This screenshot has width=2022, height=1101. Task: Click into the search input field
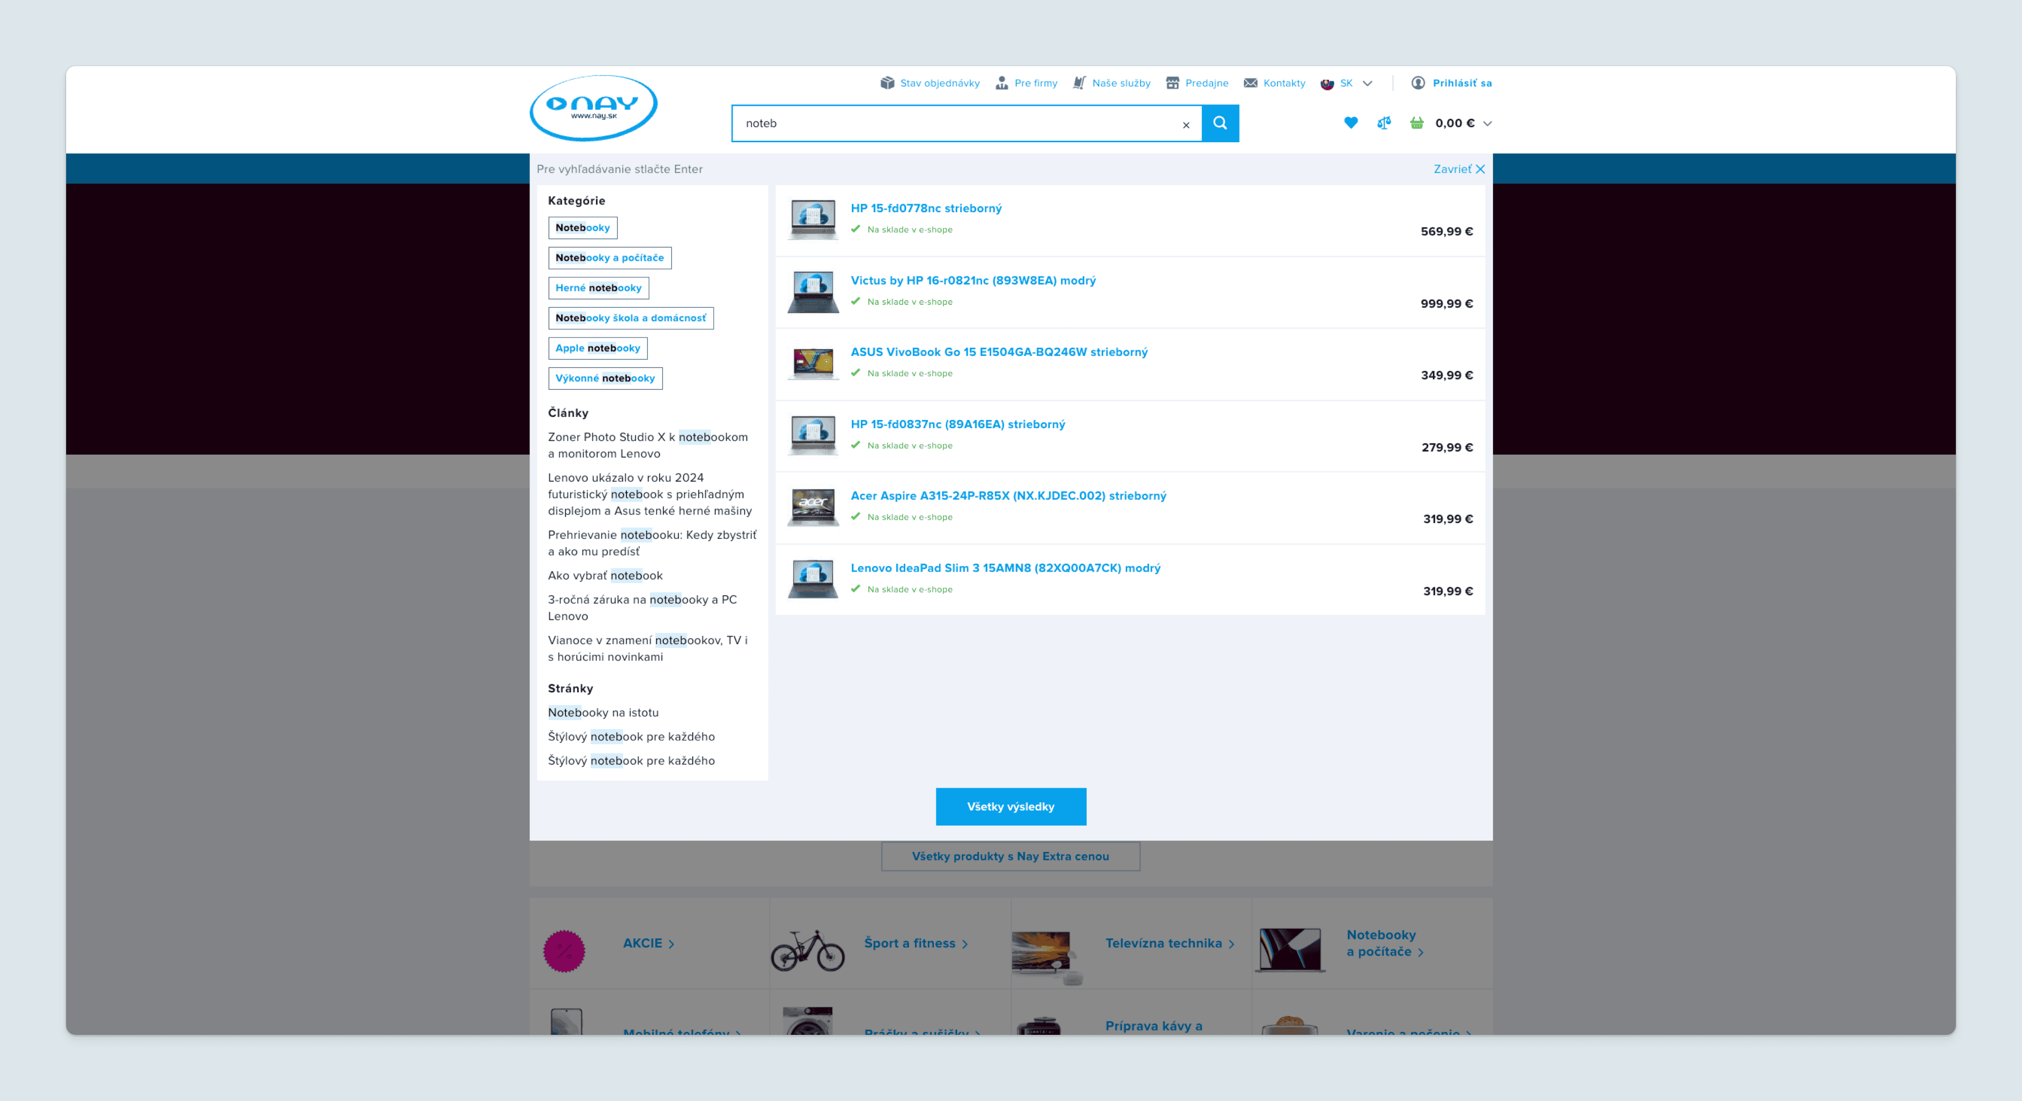(x=954, y=123)
